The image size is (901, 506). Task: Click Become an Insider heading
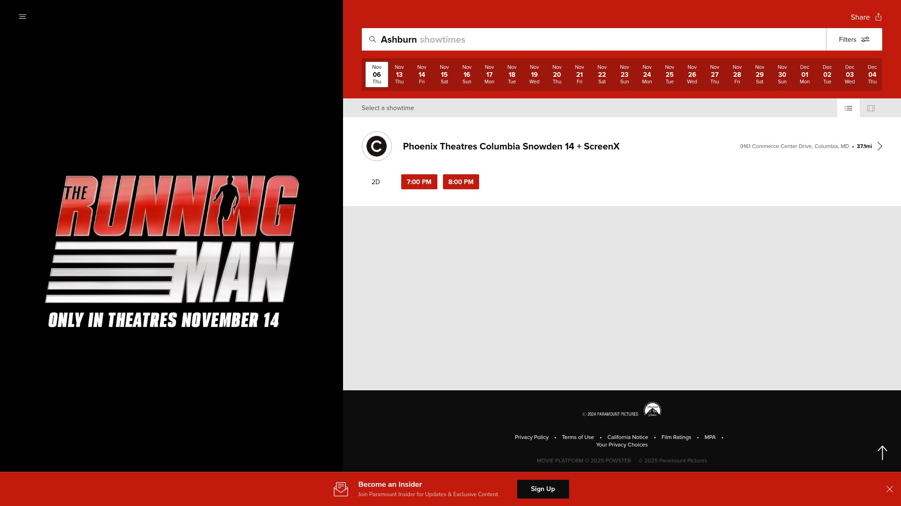[390, 484]
